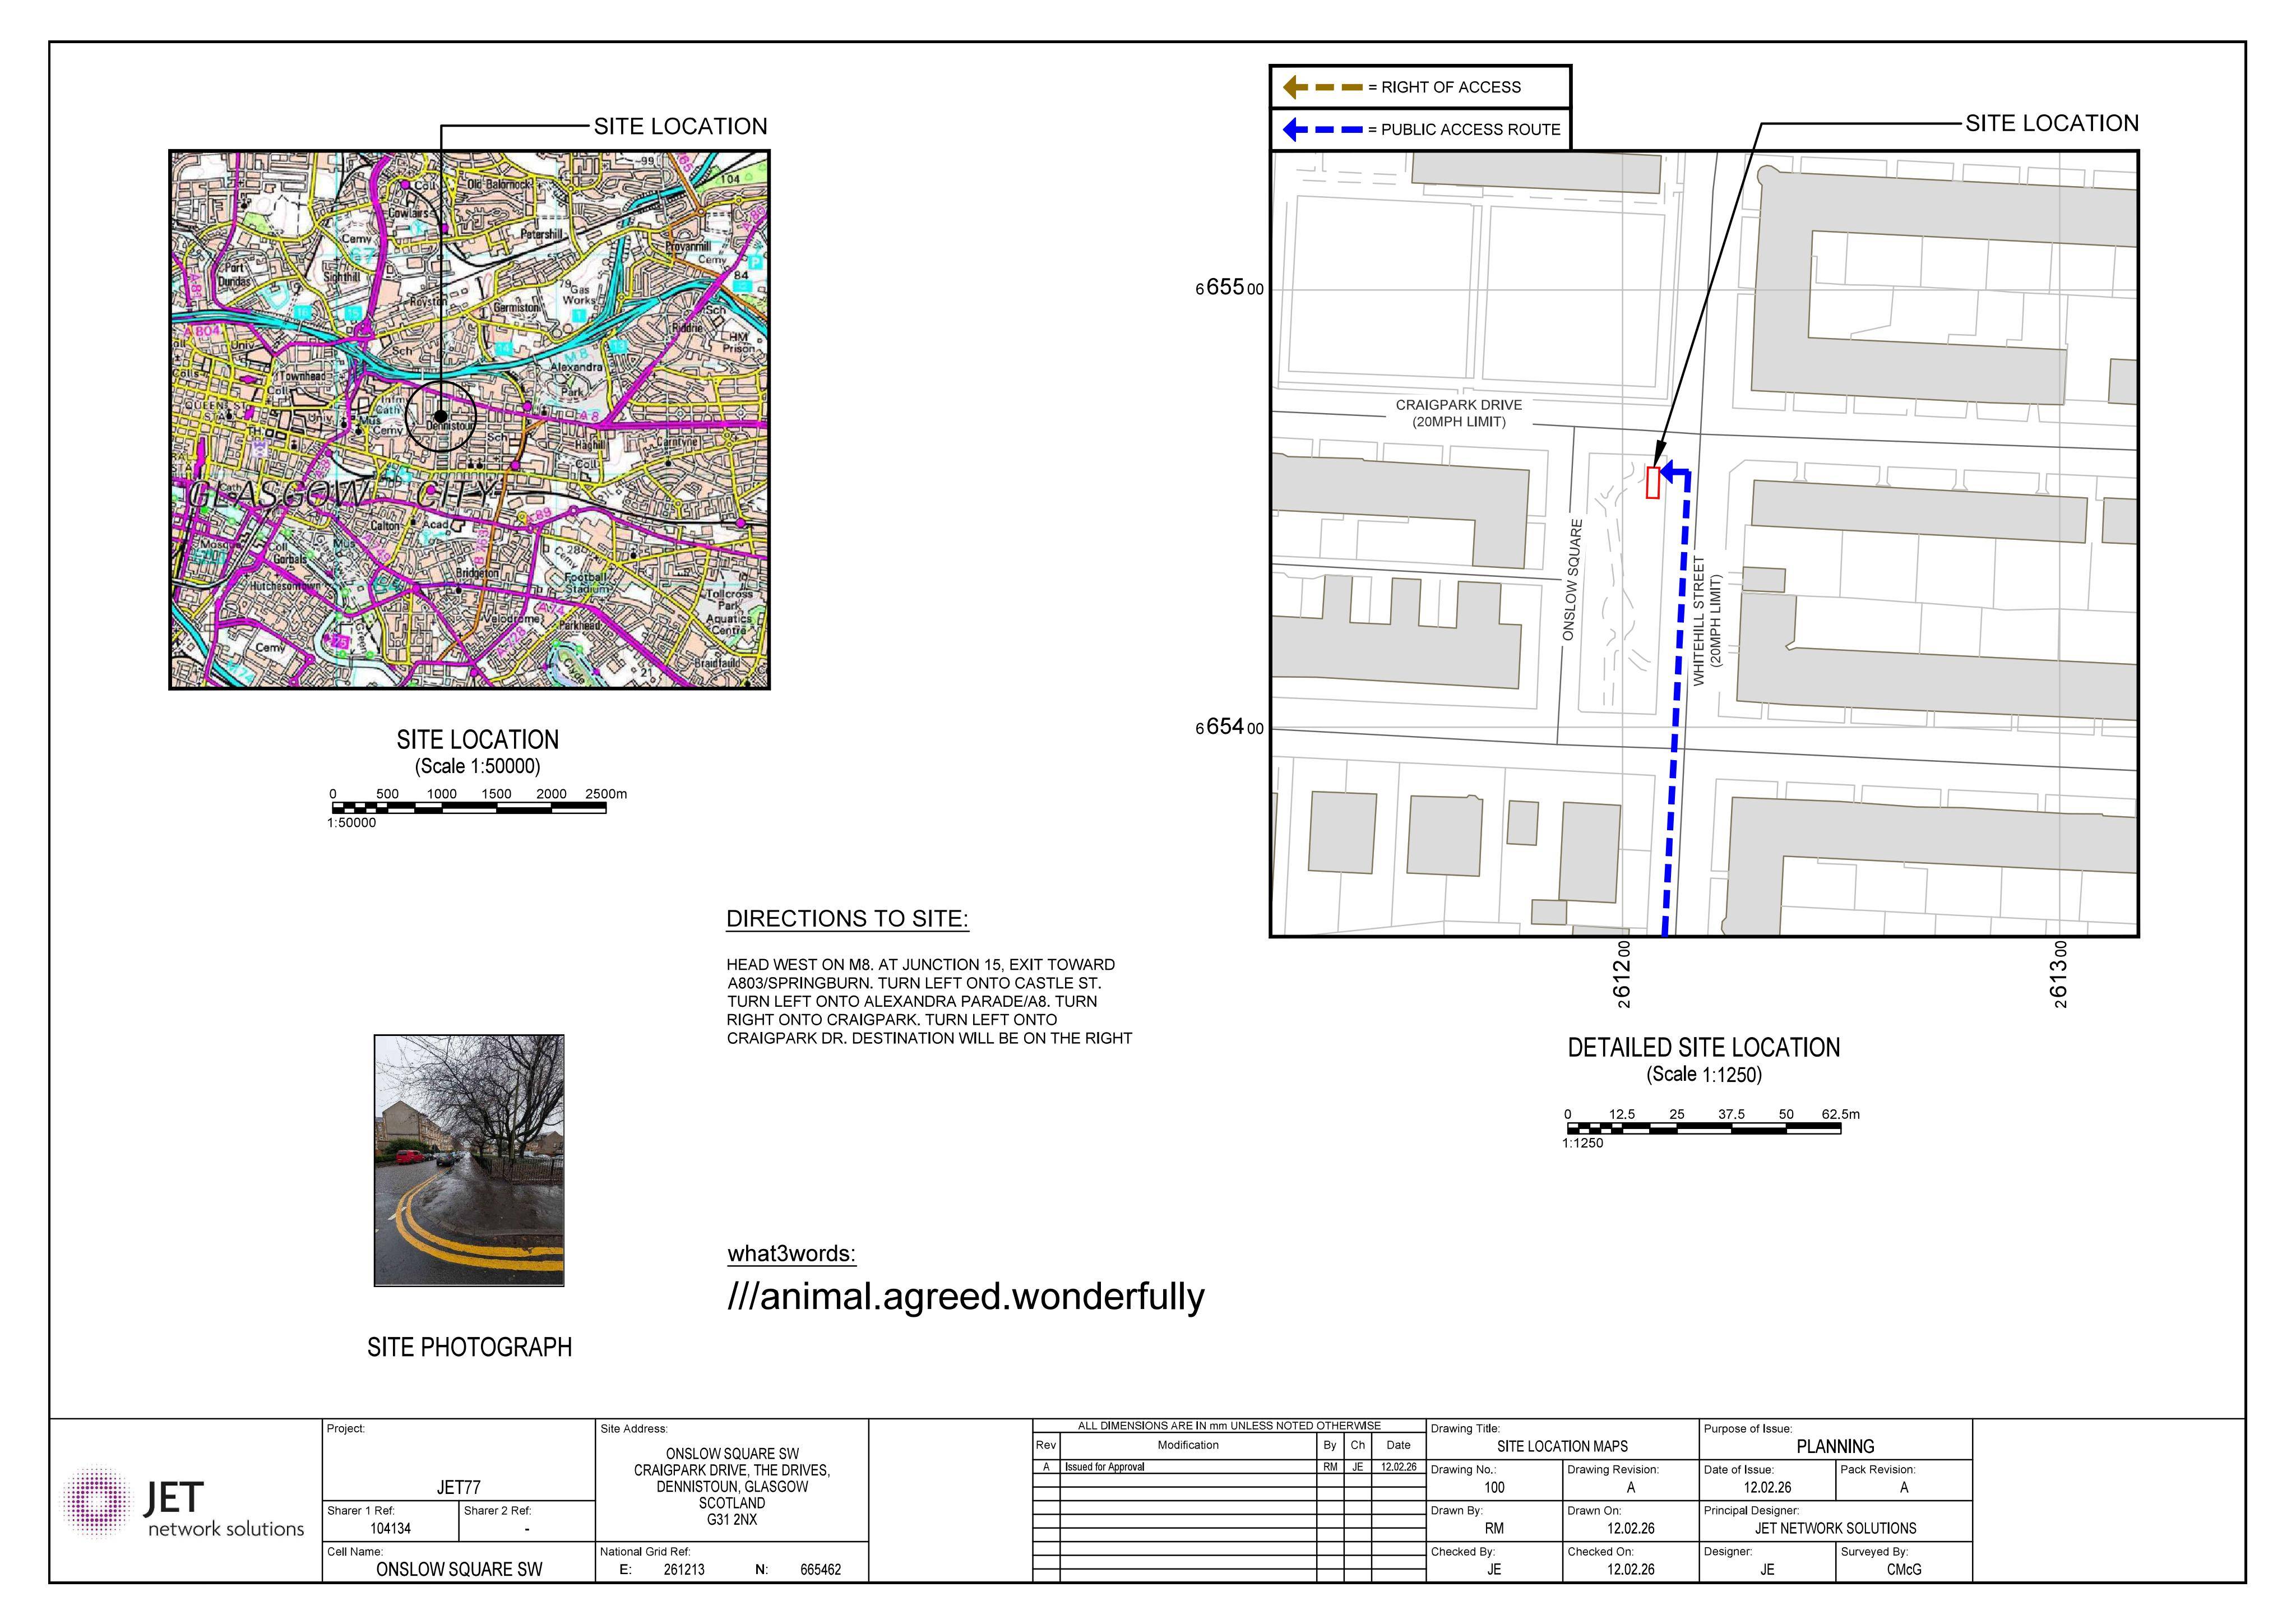The image size is (2296, 1624).
Task: Click the 1:50000 scale bar
Action: point(469,808)
